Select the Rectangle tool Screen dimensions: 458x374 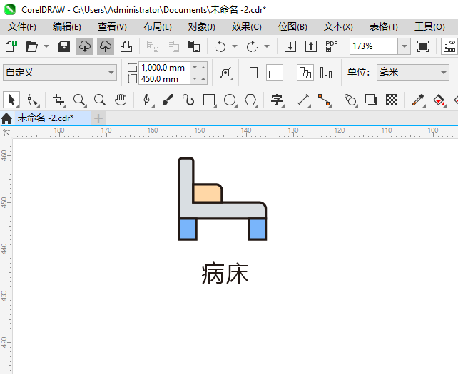[209, 100]
